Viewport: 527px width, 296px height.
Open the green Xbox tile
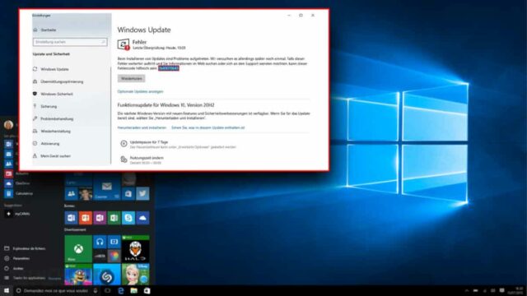(78, 248)
